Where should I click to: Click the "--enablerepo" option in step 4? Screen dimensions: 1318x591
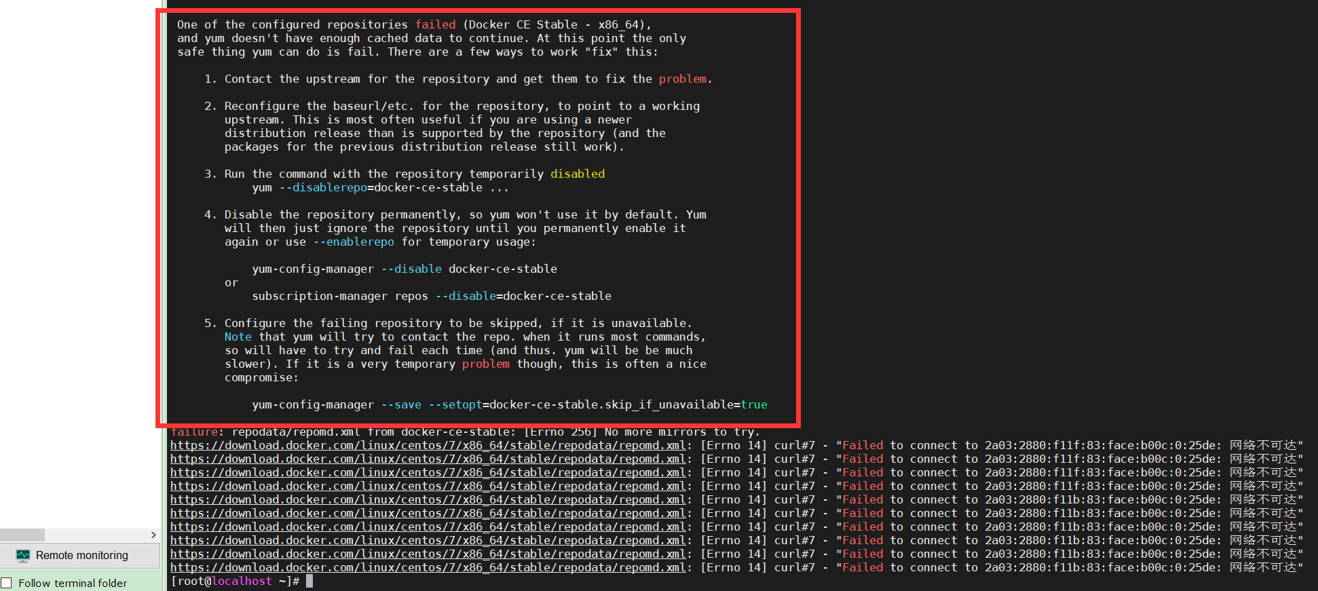[x=354, y=242]
